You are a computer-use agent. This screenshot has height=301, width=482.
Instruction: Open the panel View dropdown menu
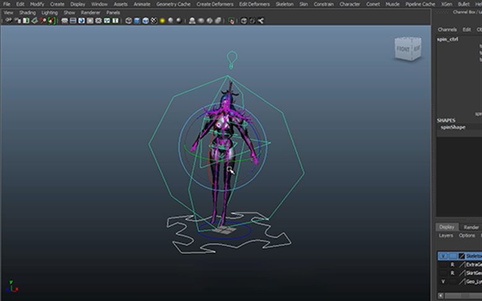pos(8,12)
